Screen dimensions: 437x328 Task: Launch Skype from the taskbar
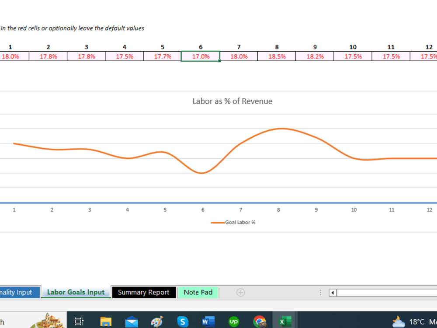point(183,321)
